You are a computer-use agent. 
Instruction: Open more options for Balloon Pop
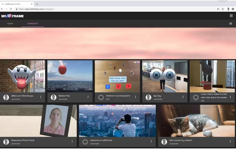pyautogui.click(x=88, y=97)
